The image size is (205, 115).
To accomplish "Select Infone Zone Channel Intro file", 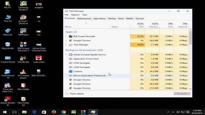I will point(39,47).
